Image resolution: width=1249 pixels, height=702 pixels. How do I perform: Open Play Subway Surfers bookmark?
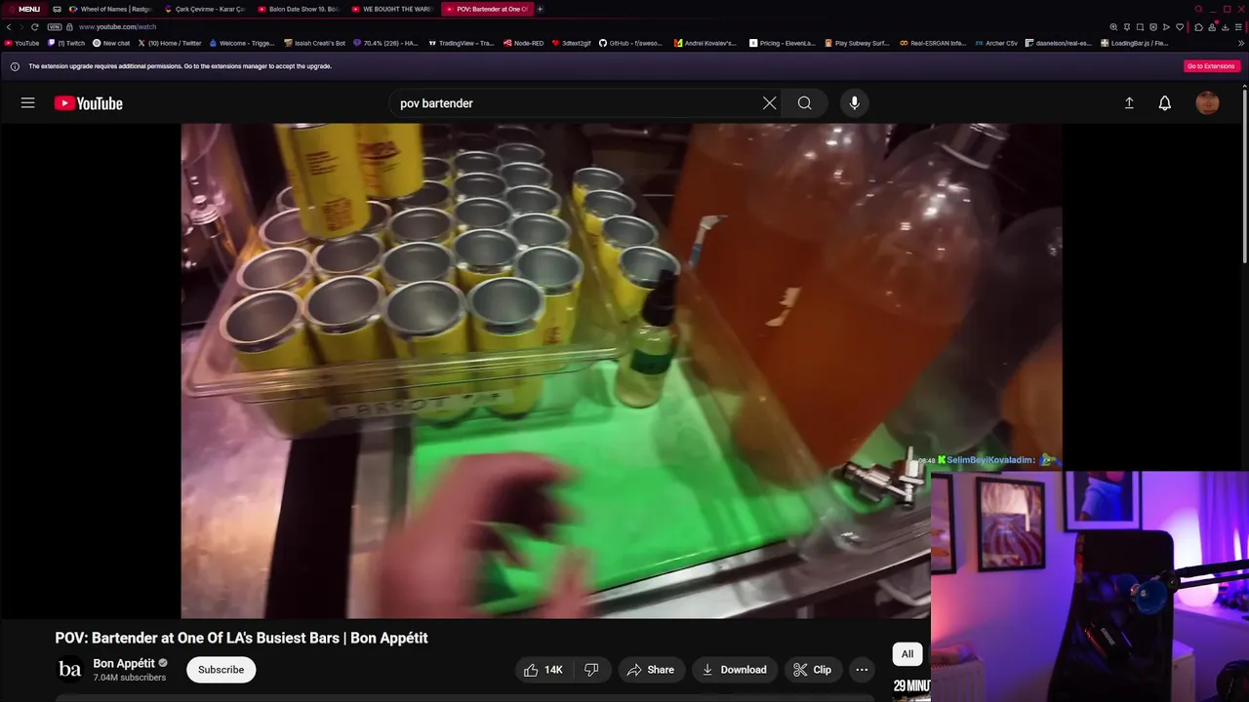coord(858,43)
